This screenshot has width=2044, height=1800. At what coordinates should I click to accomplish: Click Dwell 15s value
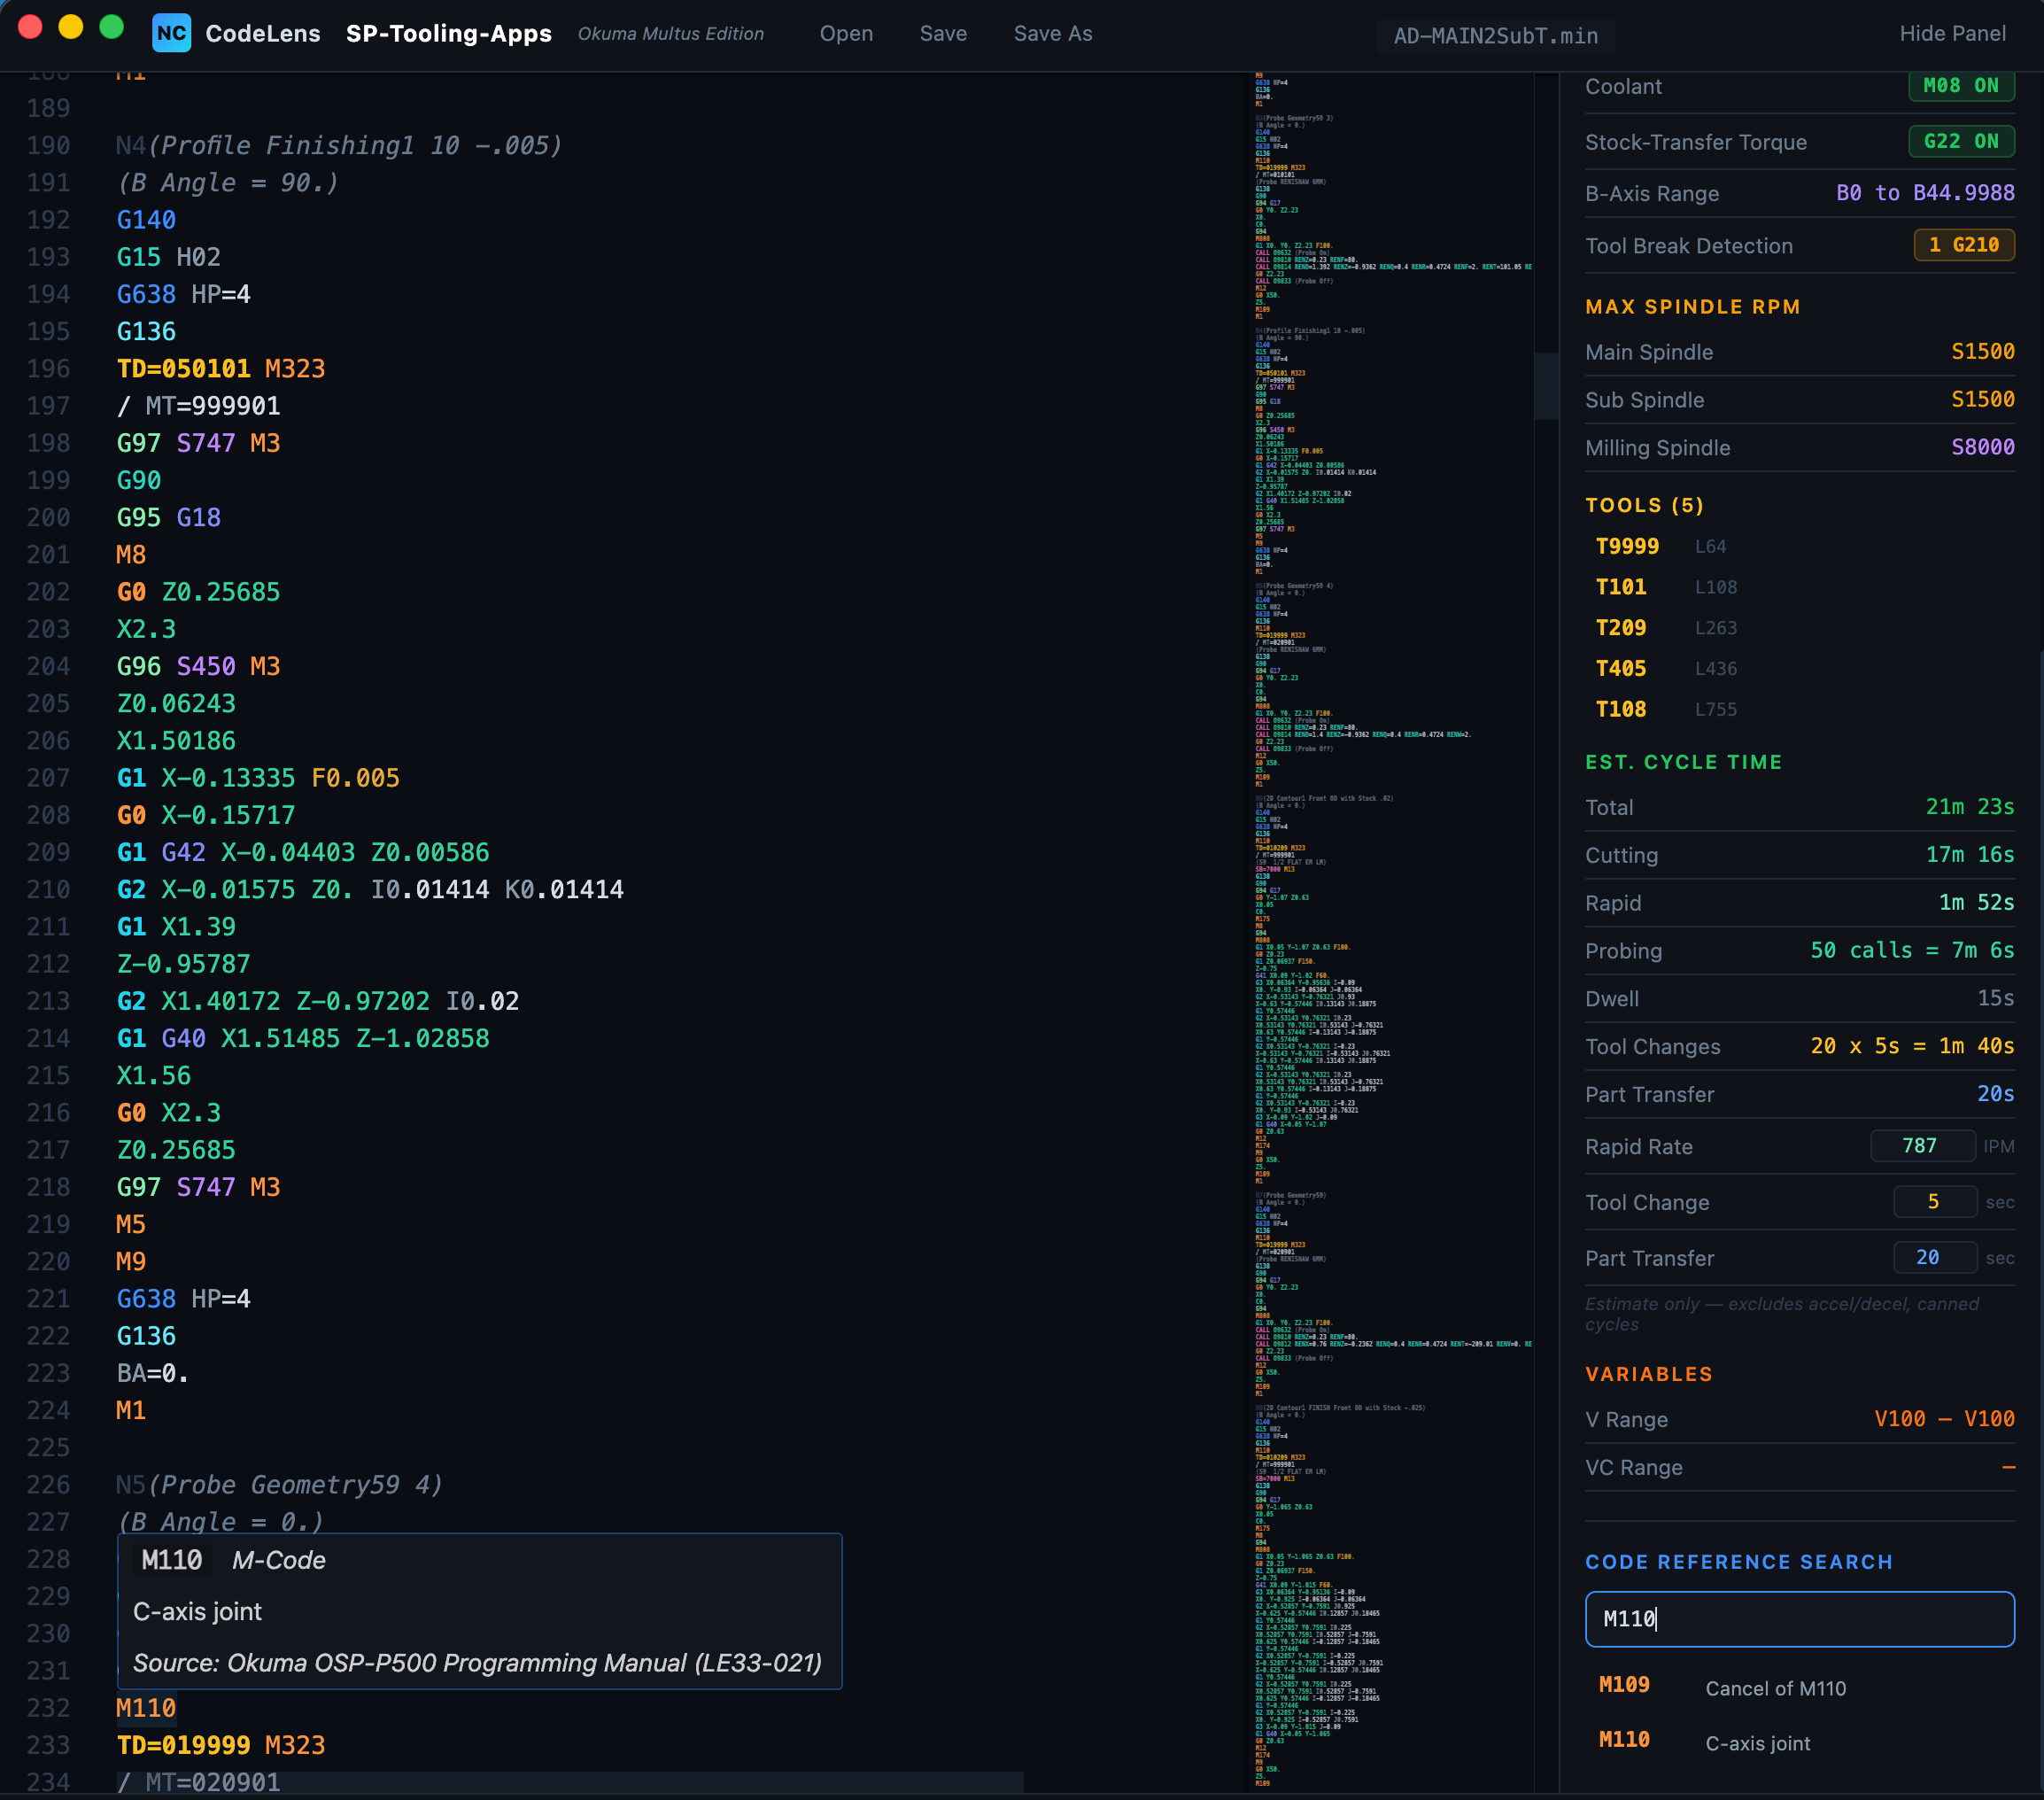coord(1995,998)
